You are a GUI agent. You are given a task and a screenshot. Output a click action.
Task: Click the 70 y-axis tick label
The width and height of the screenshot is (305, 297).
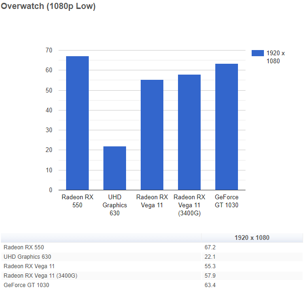49,51
